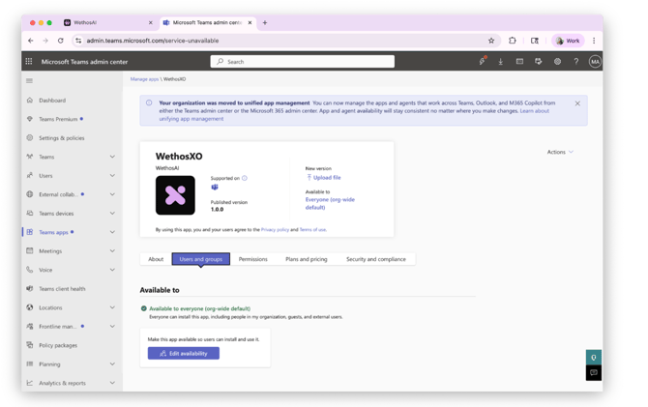The width and height of the screenshot is (648, 407).
Task: Click the Search field in header
Action: [302, 62]
